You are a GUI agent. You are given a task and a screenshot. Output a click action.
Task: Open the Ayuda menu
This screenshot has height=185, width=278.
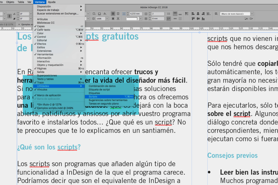tap(52, 2)
